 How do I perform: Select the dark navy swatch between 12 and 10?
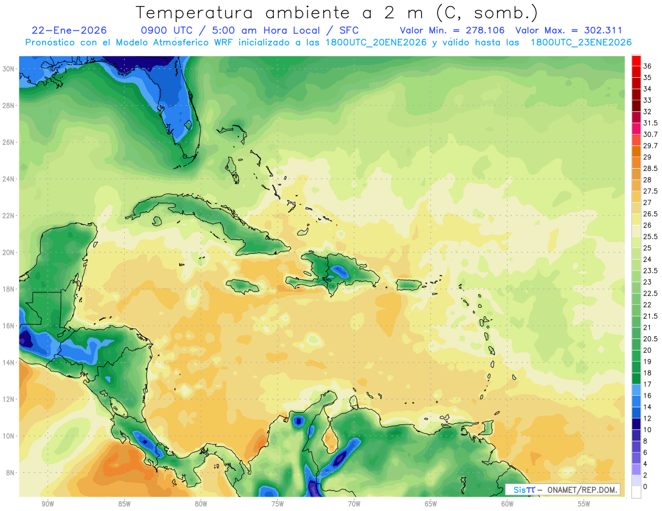636,423
